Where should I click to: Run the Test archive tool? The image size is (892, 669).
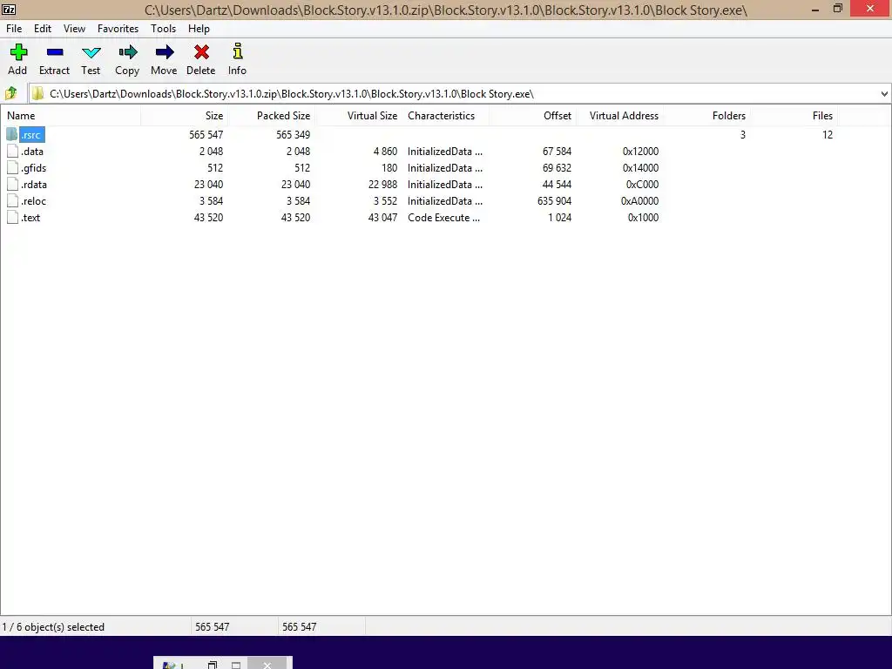coord(91,53)
